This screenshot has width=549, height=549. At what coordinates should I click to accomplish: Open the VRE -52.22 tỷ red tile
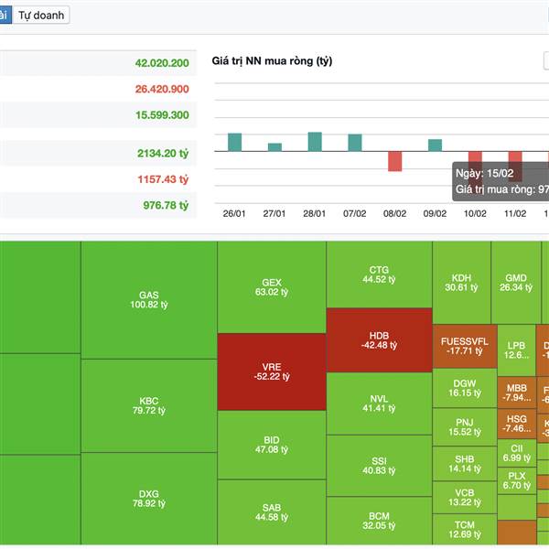click(272, 371)
